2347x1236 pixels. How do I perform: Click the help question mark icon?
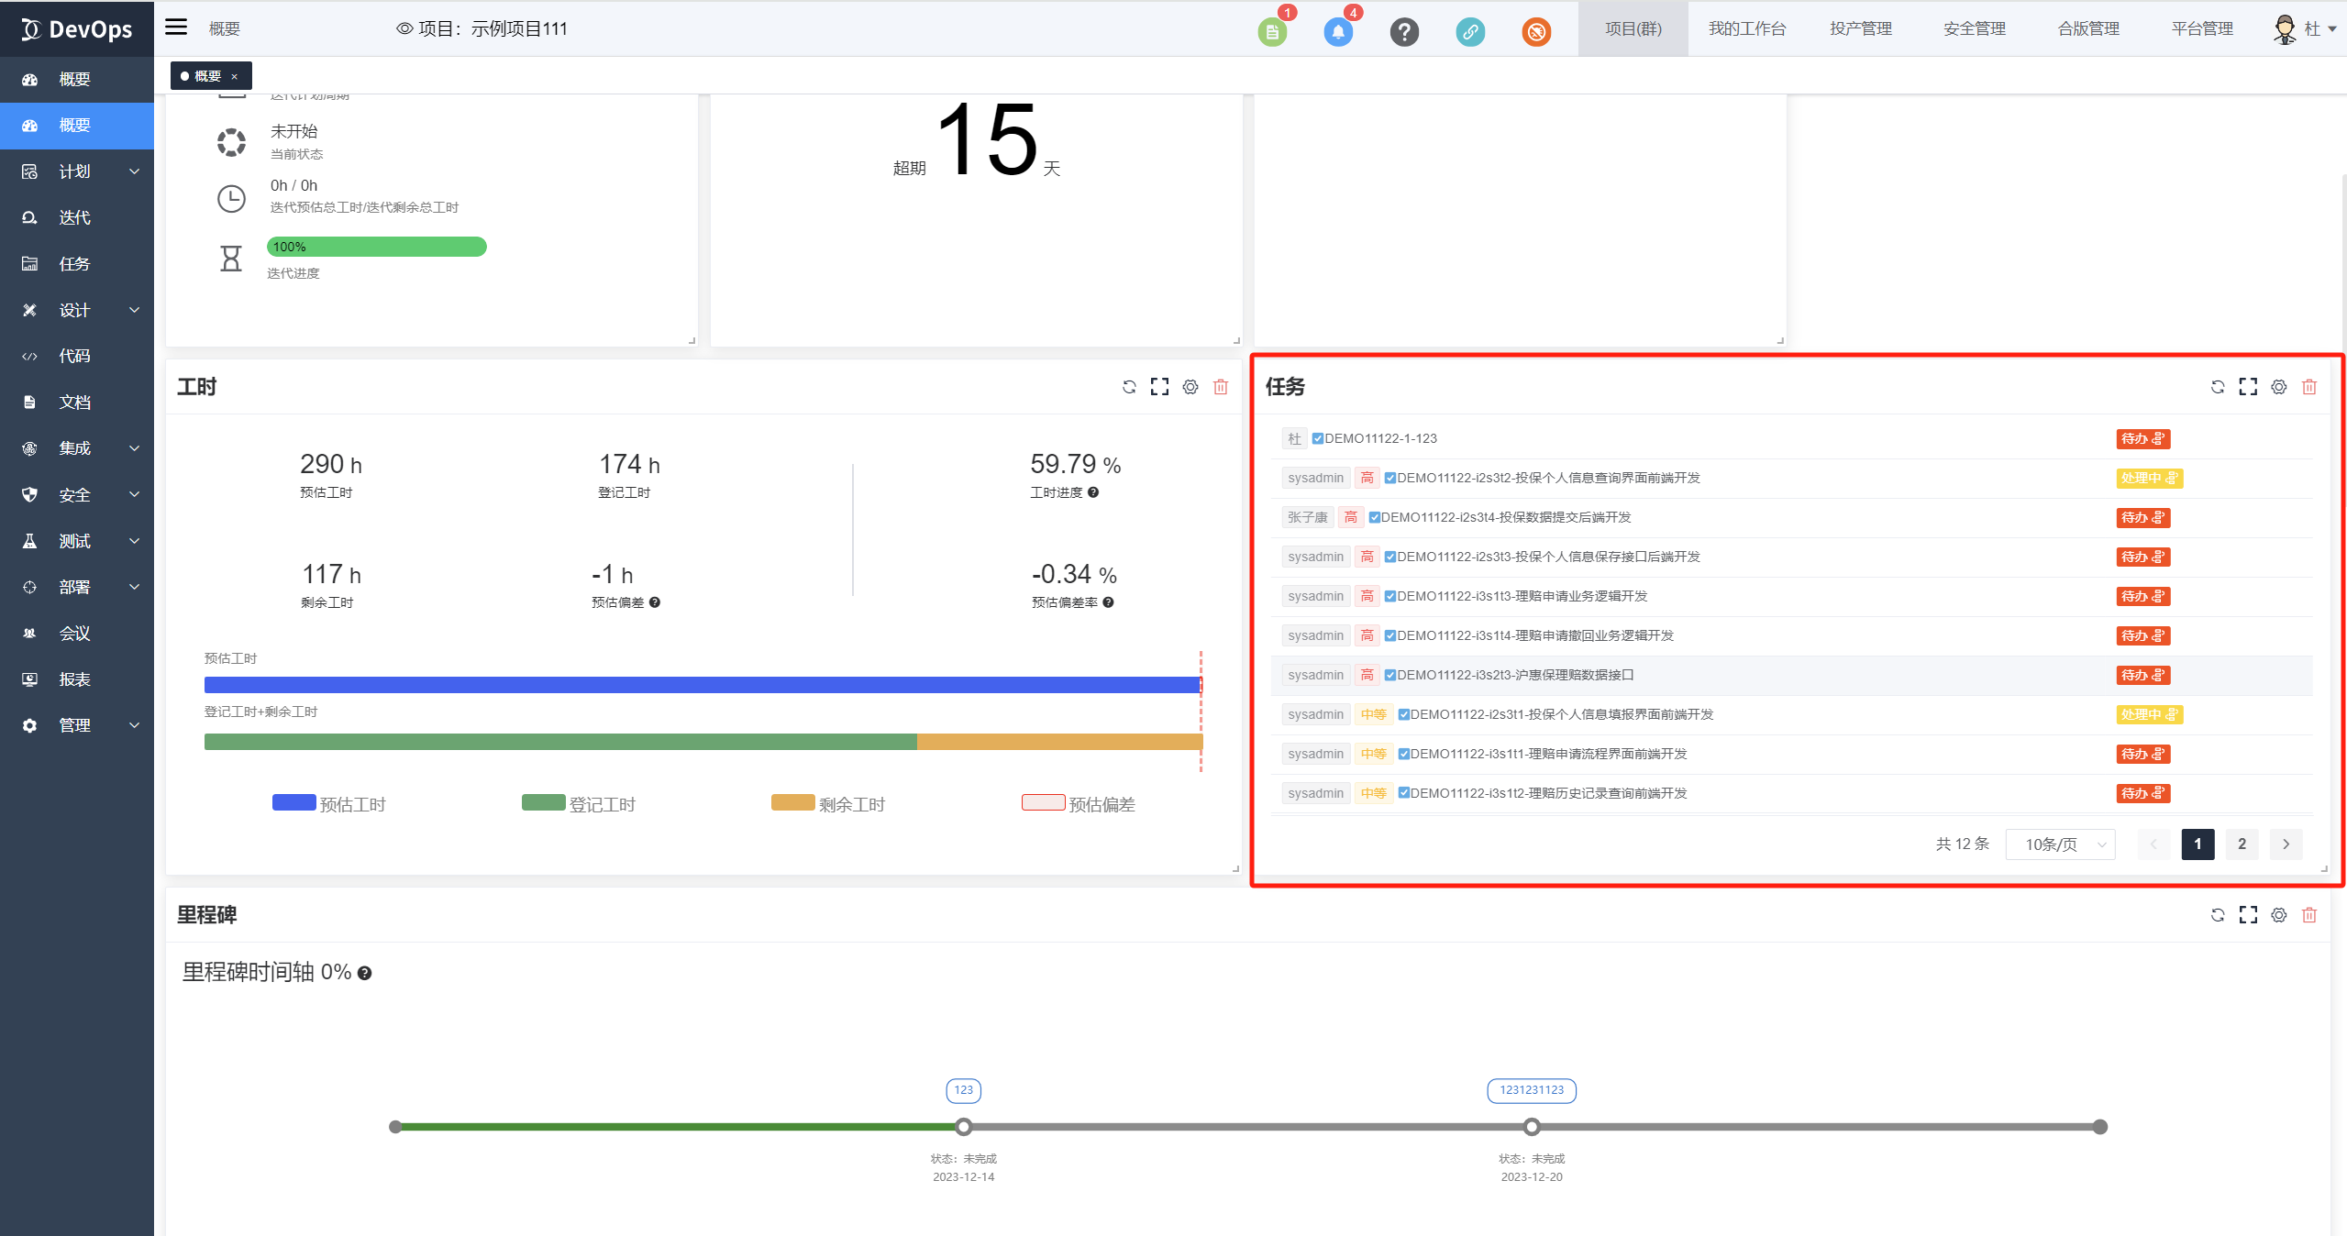coord(1403,32)
